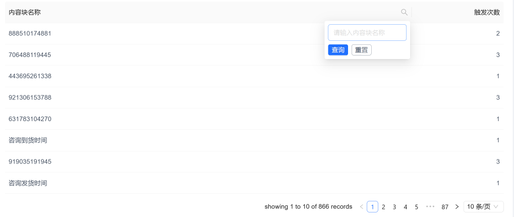Viewport: 514px width, 217px height.
Task: Select the 咨询发货时间 row
Action: [x=254, y=183]
